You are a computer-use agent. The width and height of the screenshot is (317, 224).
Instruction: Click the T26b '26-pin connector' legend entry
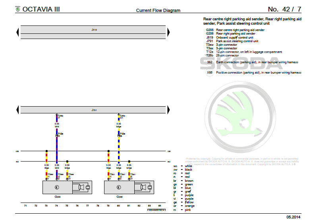pyautogui.click(x=222, y=55)
